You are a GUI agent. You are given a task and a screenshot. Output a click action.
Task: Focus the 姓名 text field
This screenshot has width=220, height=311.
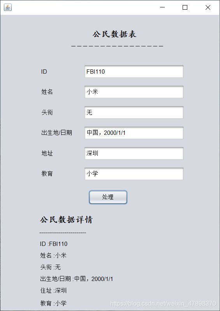[134, 92]
